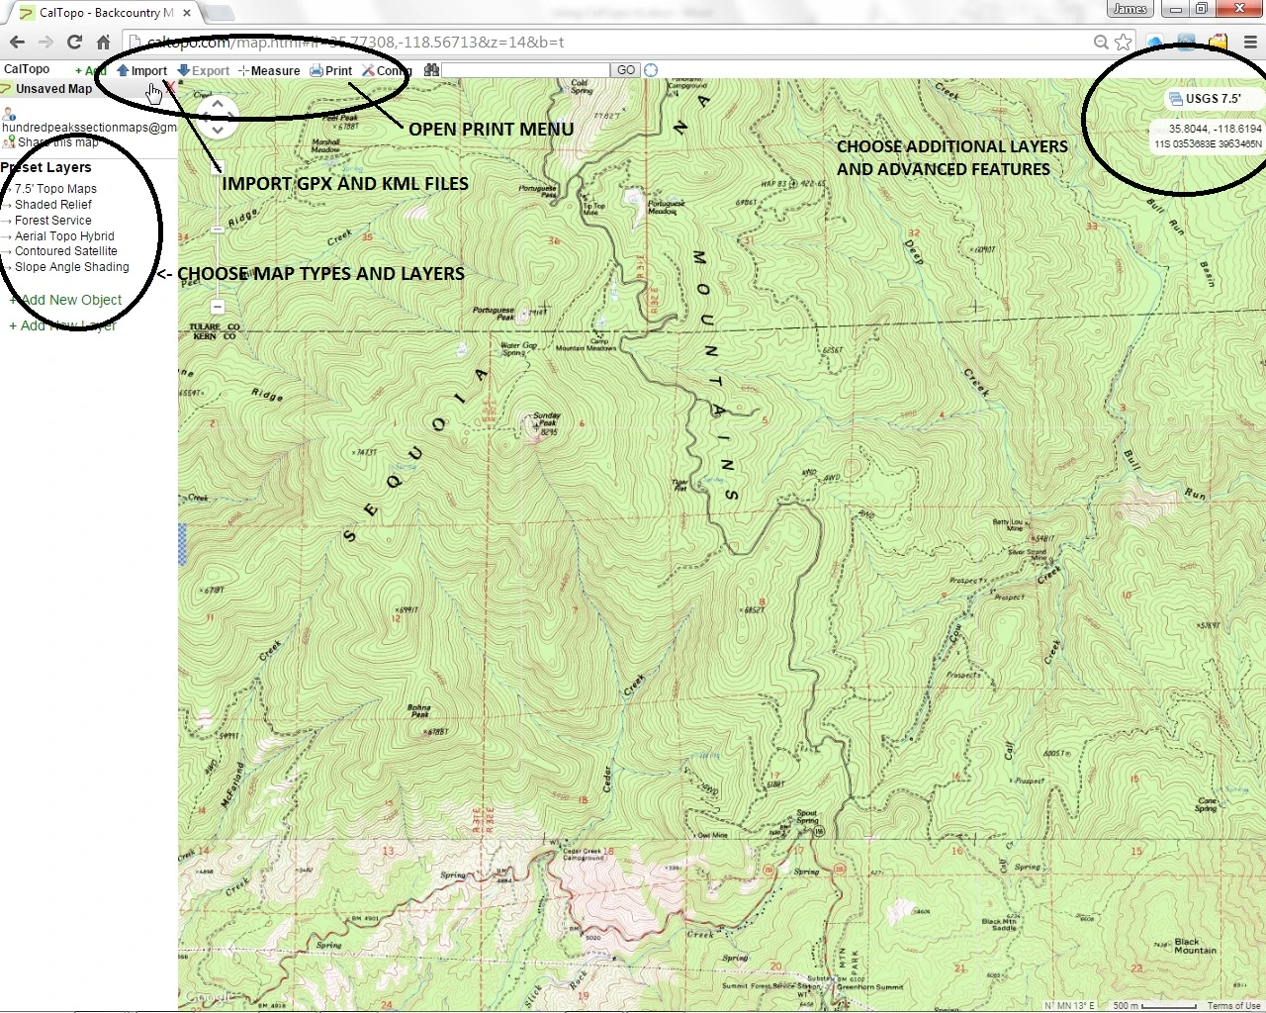The width and height of the screenshot is (1266, 1013).
Task: Zoom out with the minus button
Action: click(x=218, y=307)
